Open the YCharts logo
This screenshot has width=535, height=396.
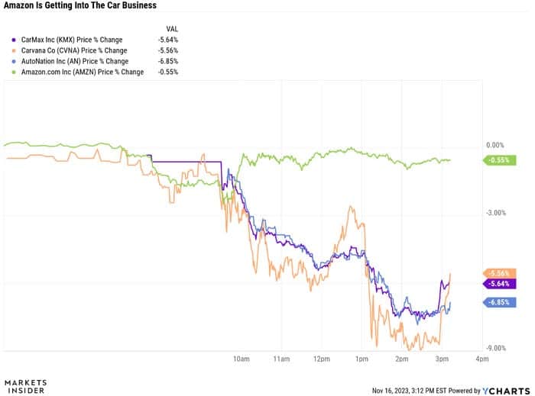coord(507,390)
